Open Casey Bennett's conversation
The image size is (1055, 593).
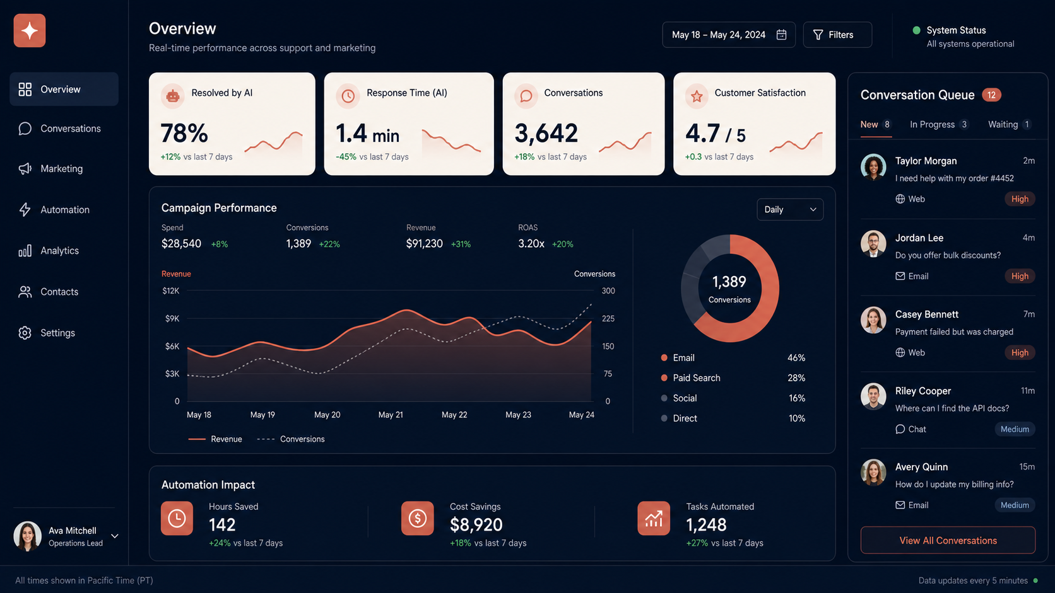click(948, 333)
